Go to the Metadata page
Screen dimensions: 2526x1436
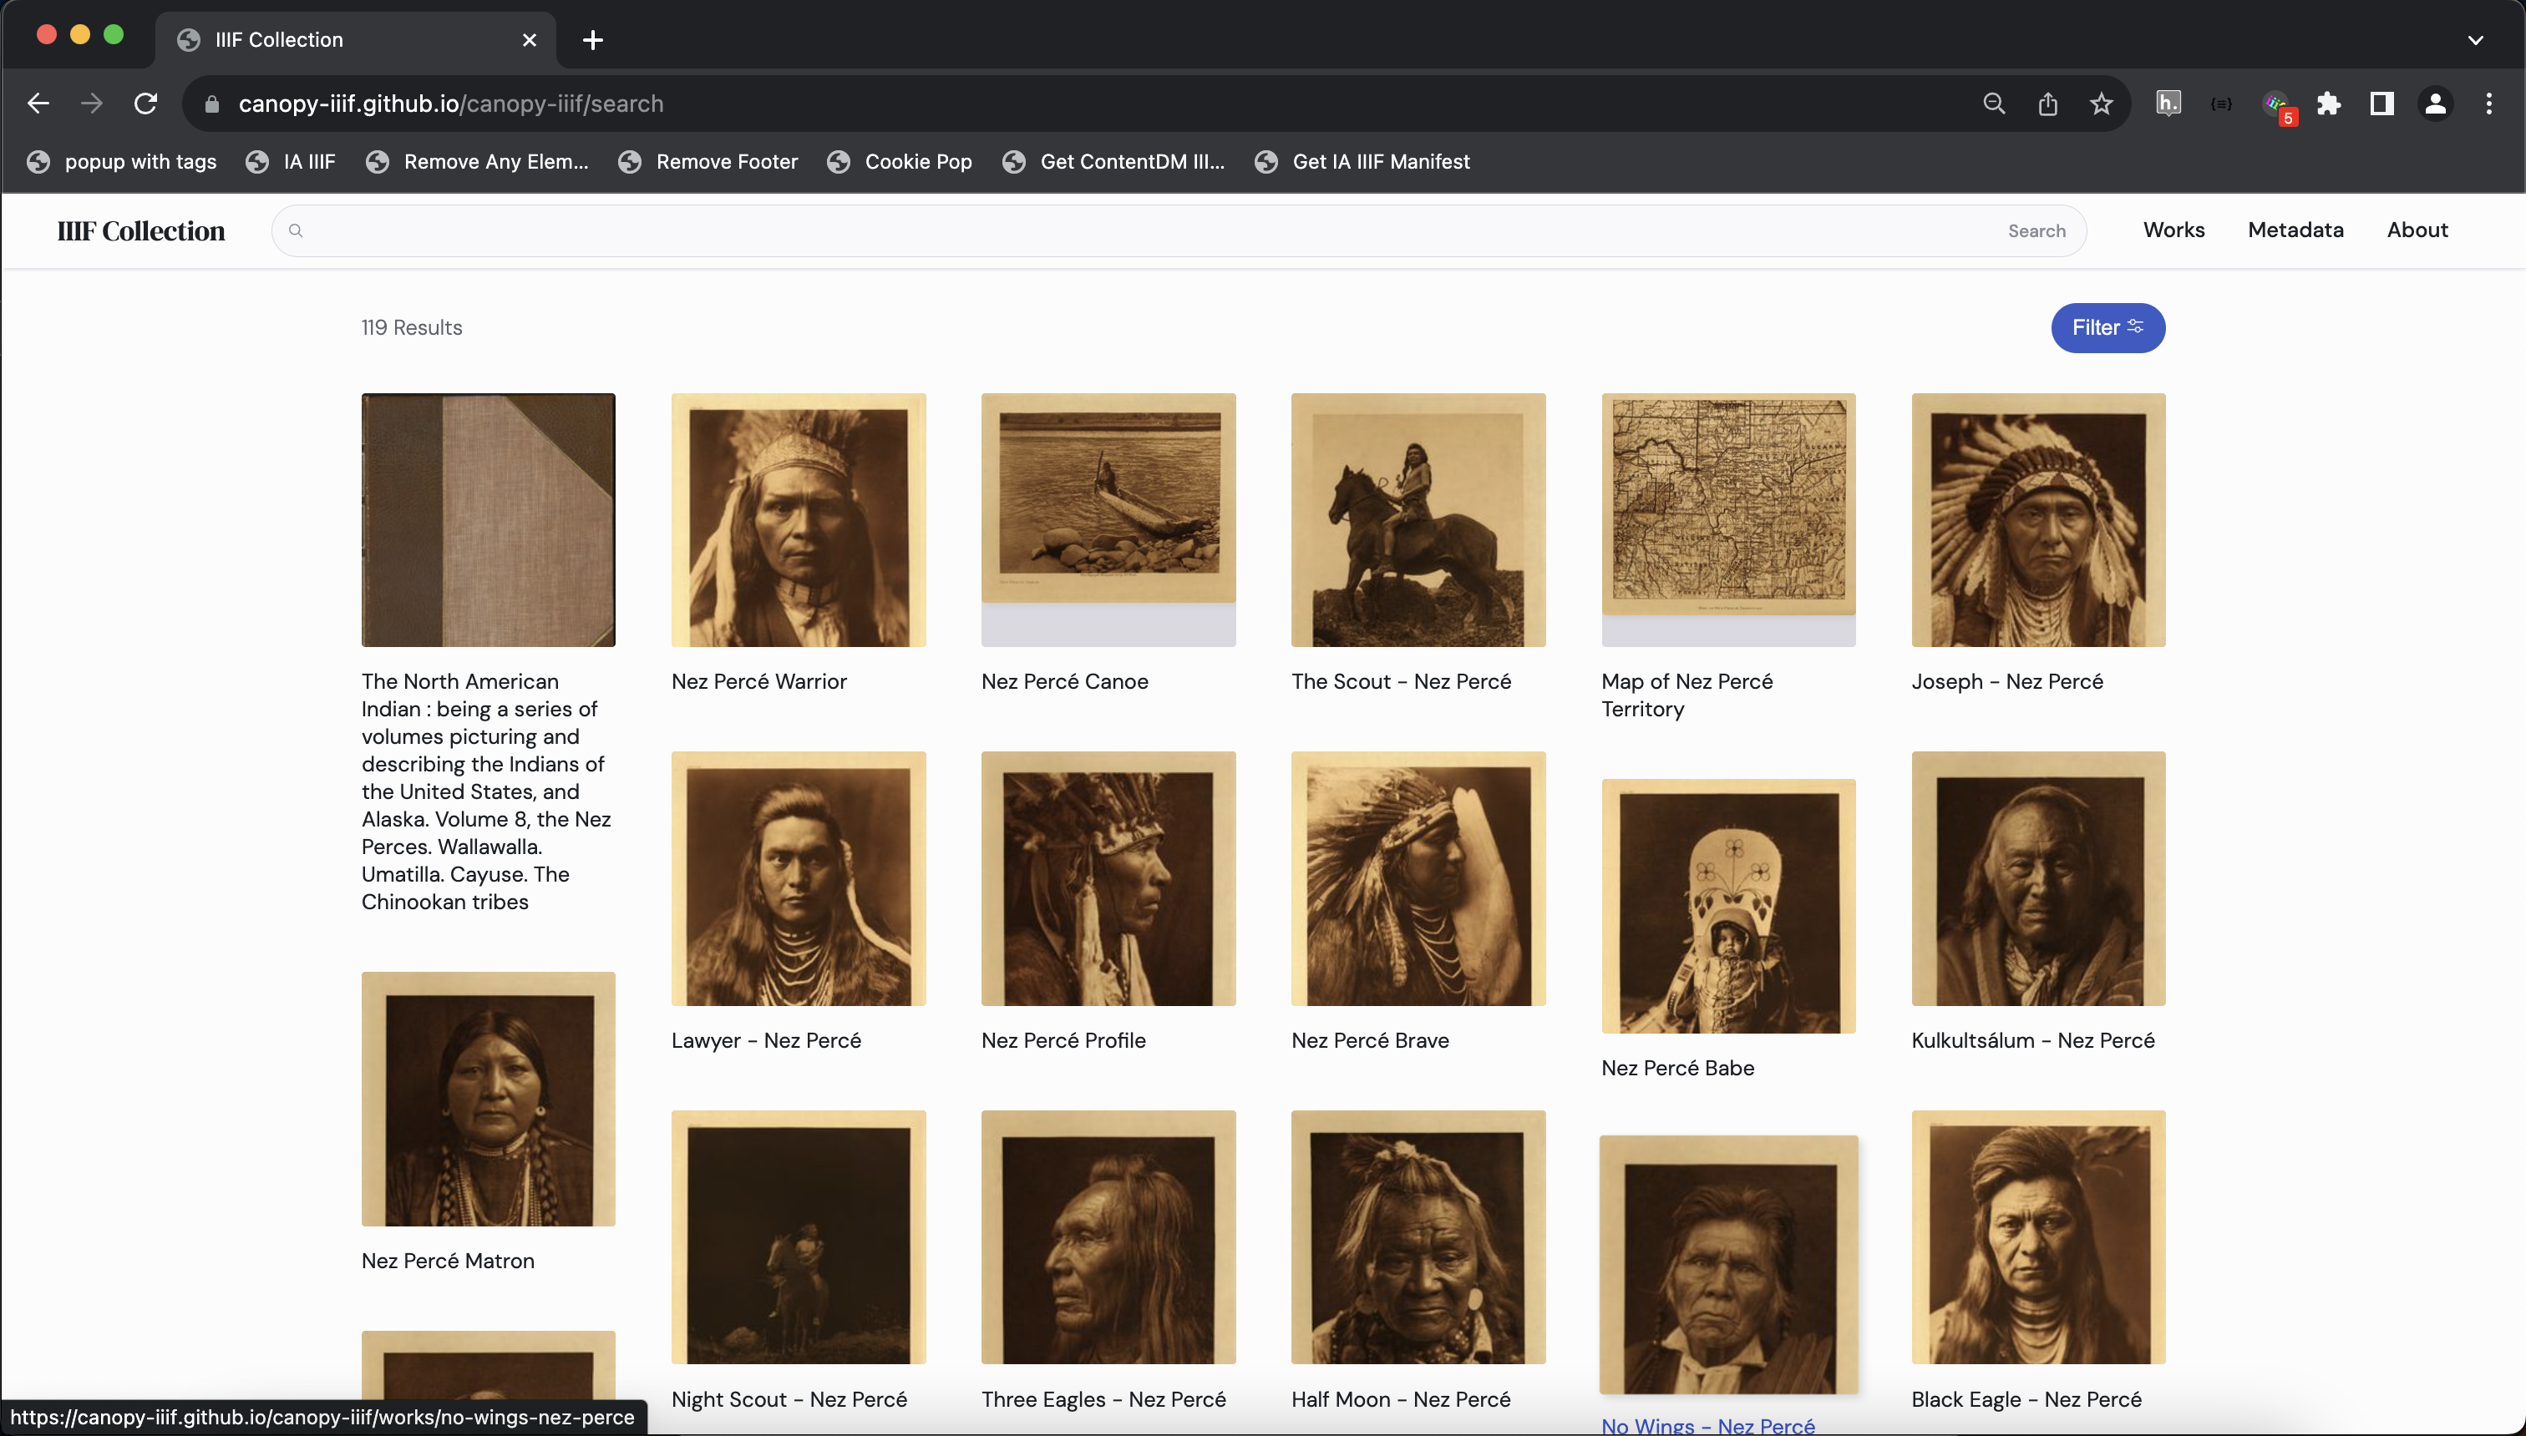pyautogui.click(x=2295, y=230)
